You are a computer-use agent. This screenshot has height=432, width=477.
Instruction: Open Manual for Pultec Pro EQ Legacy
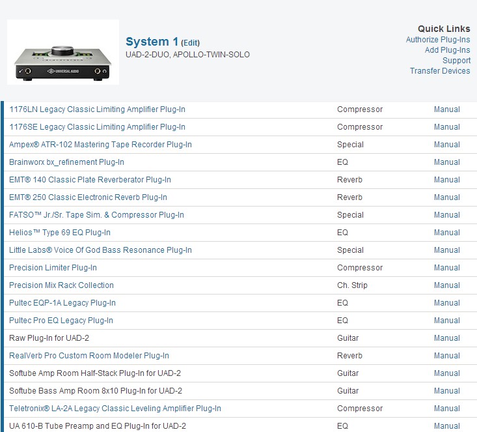coord(447,321)
